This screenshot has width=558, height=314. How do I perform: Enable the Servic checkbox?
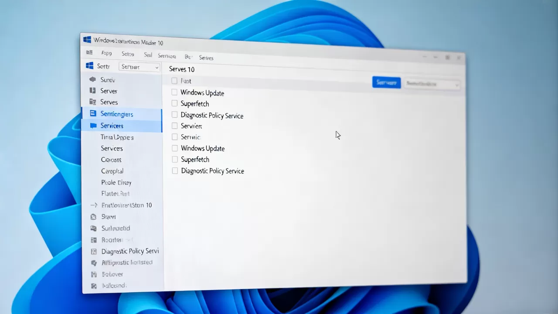[x=174, y=137]
